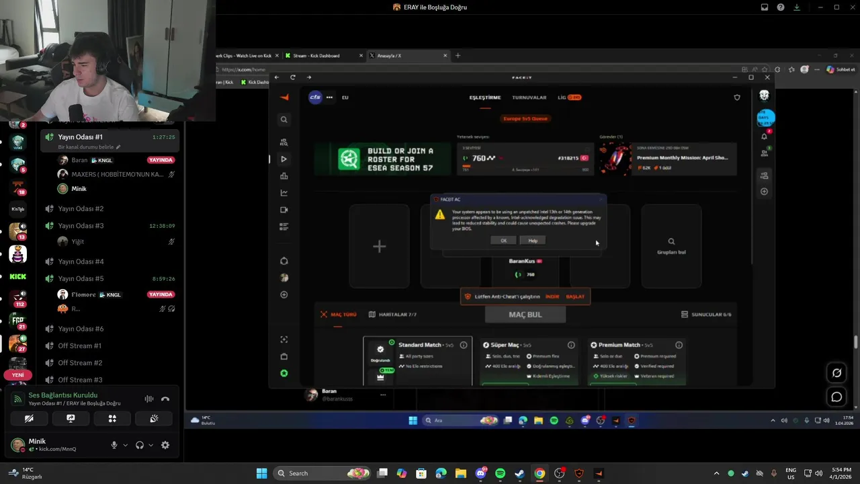
Task: Open Spotify from Windows taskbar
Action: click(500, 473)
